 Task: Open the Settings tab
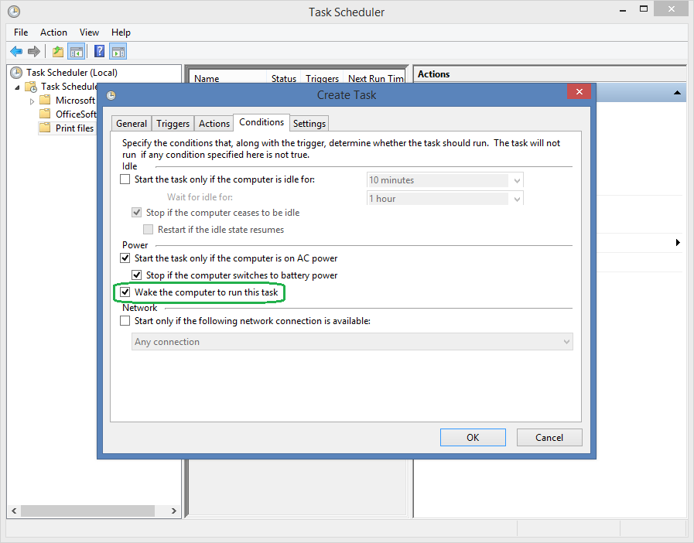click(309, 124)
